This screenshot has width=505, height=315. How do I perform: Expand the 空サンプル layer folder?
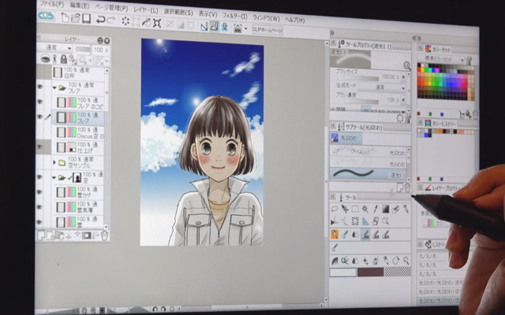point(53,162)
